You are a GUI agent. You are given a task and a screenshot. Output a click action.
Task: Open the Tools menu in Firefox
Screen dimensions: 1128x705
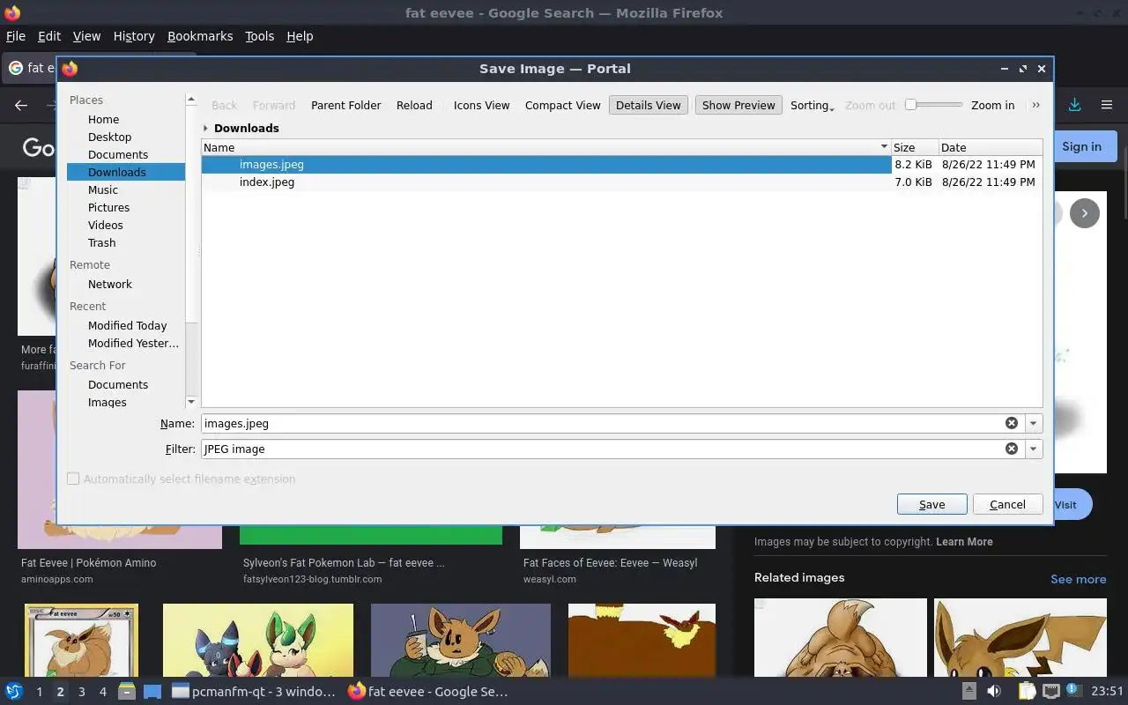[259, 36]
